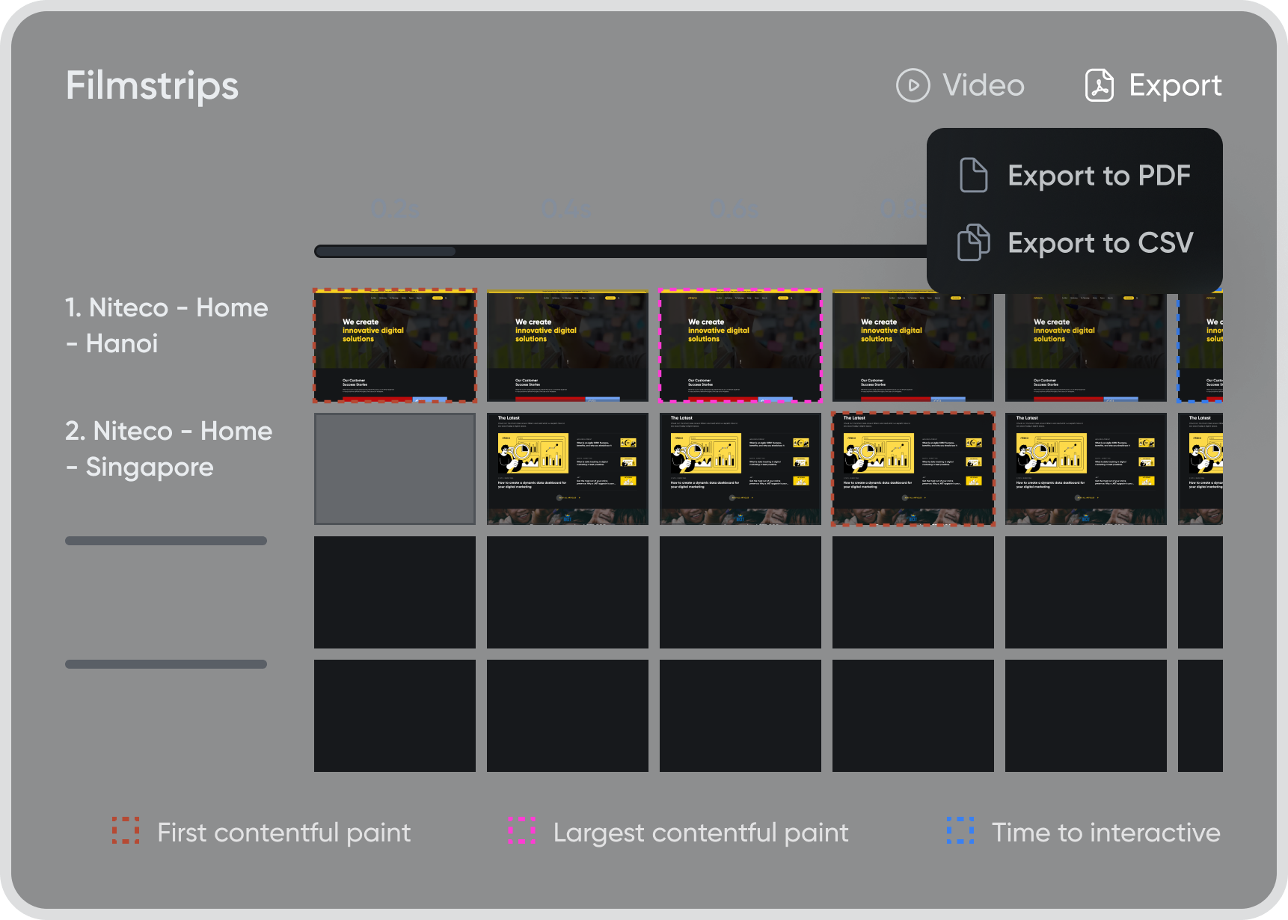Click the pink Largest contentful paint legend marker
1288x920 pixels.
coord(522,832)
